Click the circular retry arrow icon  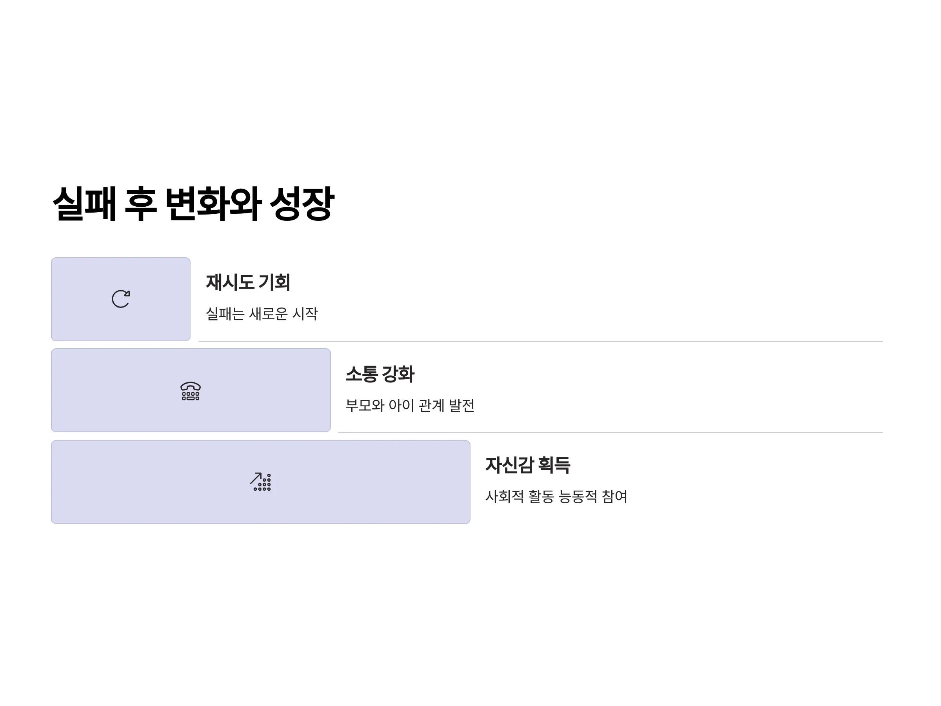pos(121,299)
